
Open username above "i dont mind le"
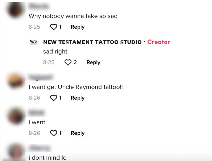point(39,148)
